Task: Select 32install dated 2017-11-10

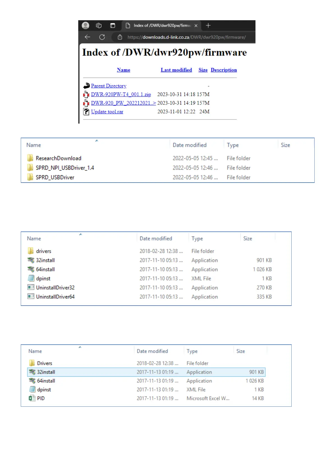Action: (45, 260)
